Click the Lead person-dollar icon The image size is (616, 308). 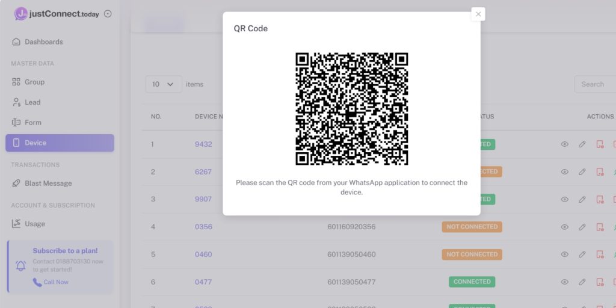[16, 102]
